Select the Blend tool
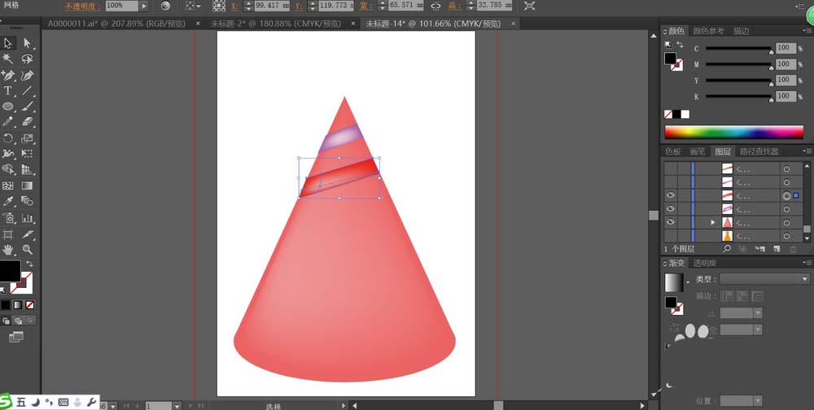The height and width of the screenshot is (410, 814). 27,202
